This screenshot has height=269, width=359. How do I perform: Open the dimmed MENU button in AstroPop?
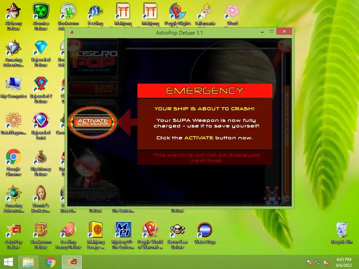[x=98, y=199]
